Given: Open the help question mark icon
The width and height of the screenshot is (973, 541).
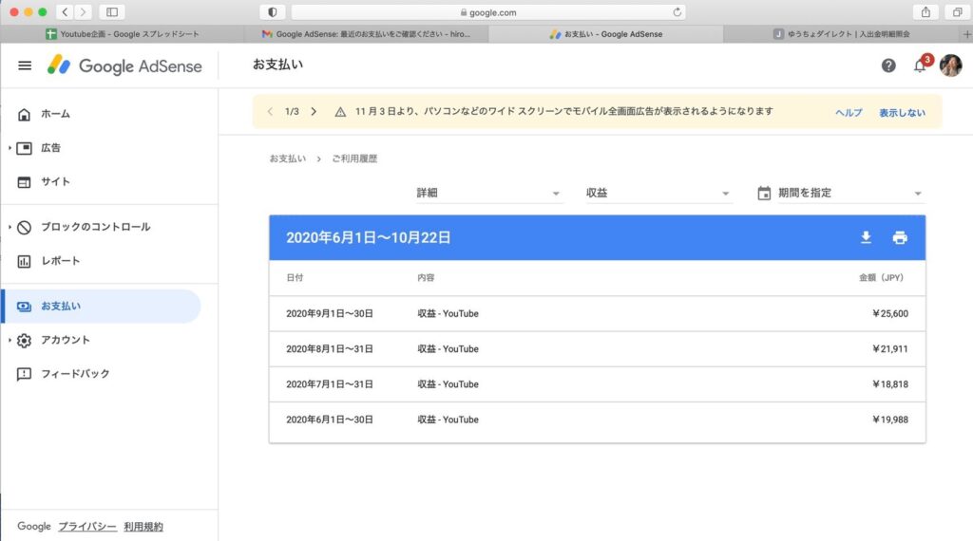Looking at the screenshot, I should coord(888,65).
